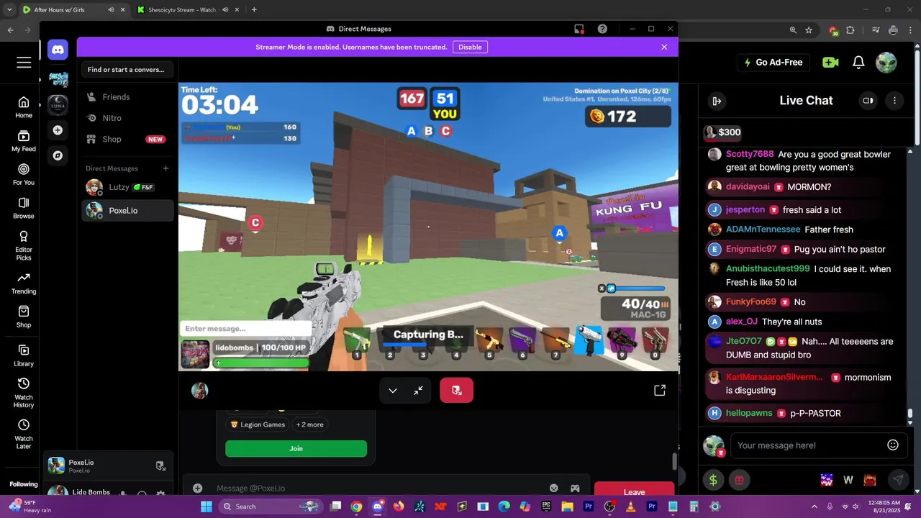Open the LUNA server icon

click(58, 105)
